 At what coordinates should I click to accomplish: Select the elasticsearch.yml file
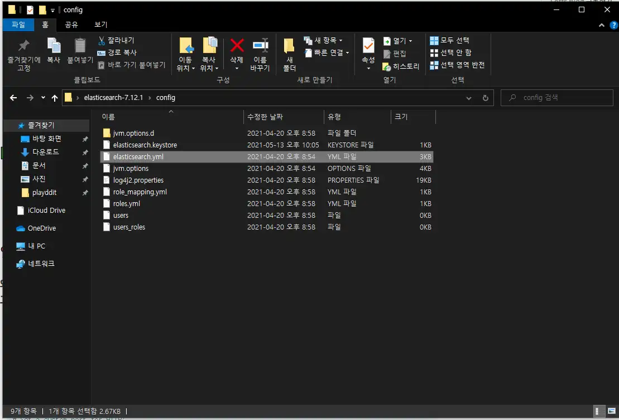click(266, 157)
